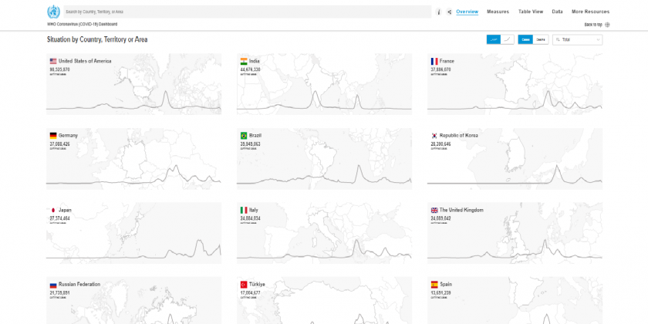Switch to the Cases toggle
Screen dimensions: 648x324
[x=525, y=39]
